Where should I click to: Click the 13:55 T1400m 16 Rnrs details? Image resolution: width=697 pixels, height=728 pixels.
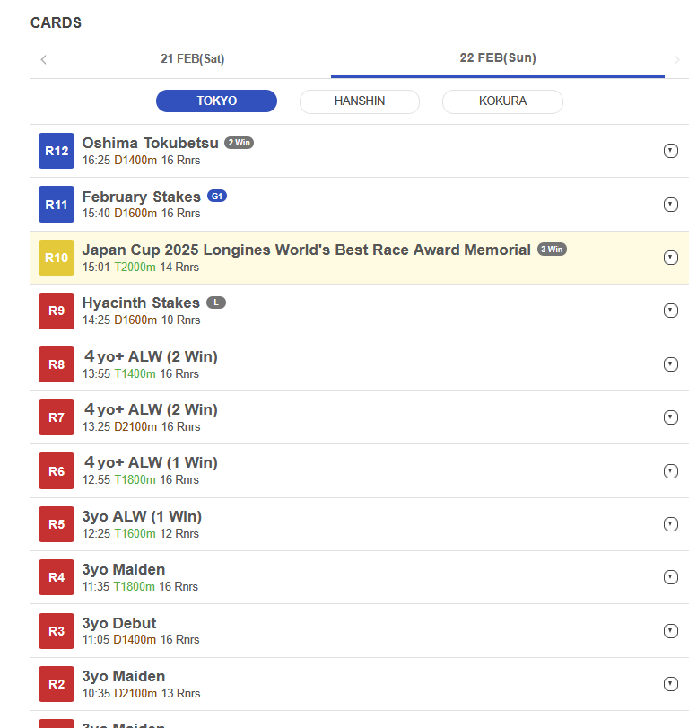click(141, 373)
